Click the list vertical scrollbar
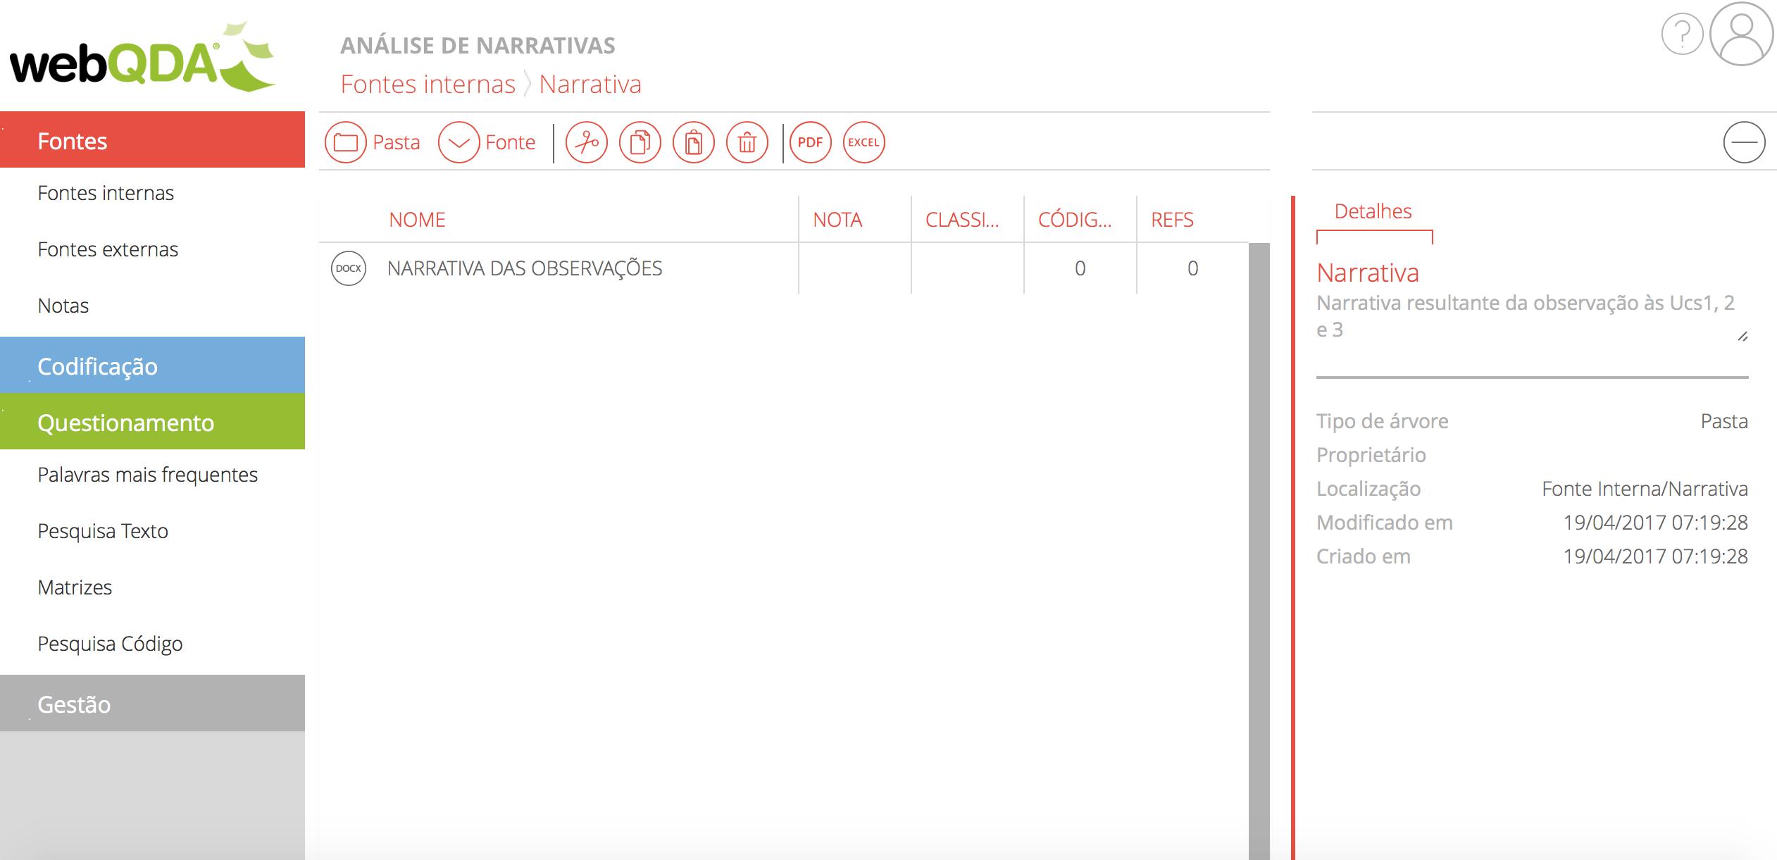The image size is (1777, 860). coord(1259,551)
